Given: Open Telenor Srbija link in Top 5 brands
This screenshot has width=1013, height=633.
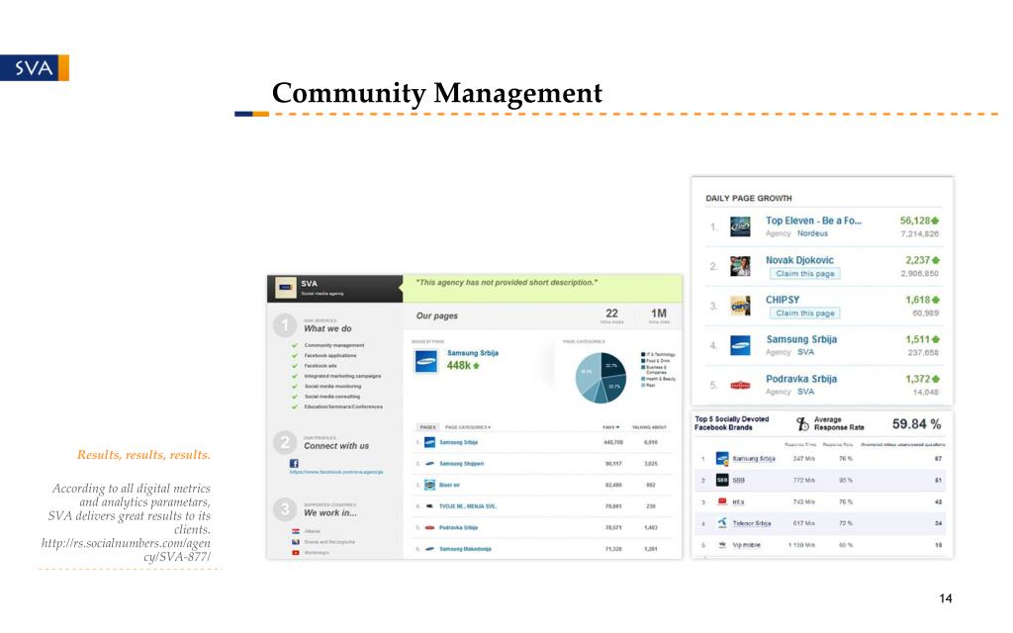Looking at the screenshot, I should pyautogui.click(x=752, y=523).
